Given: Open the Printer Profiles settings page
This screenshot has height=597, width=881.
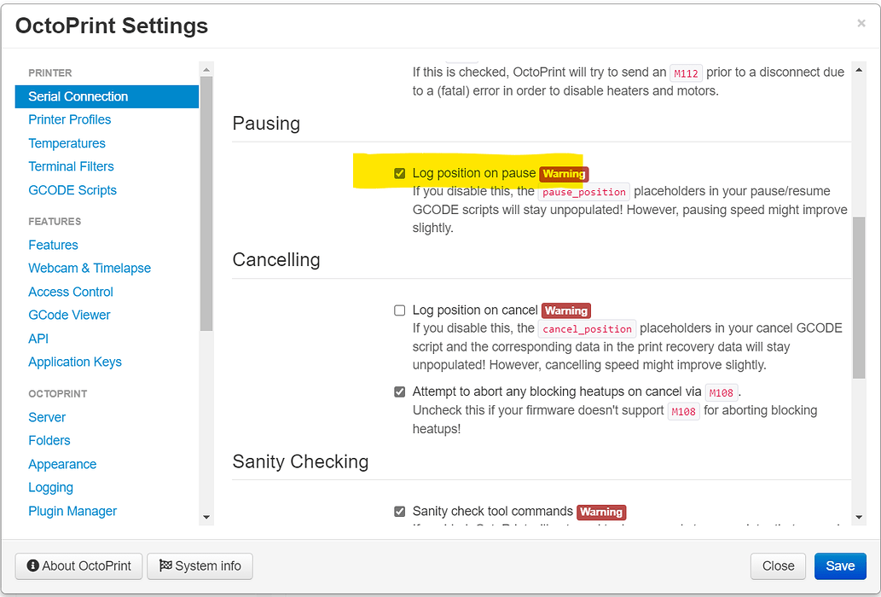Looking at the screenshot, I should click(x=69, y=119).
